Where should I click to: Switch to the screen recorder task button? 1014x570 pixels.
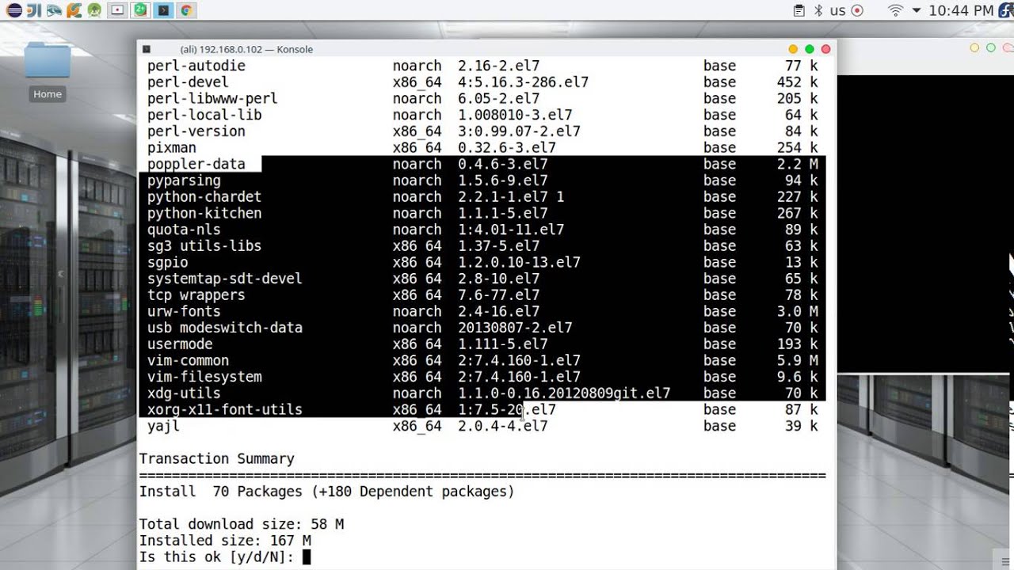pyautogui.click(x=117, y=10)
